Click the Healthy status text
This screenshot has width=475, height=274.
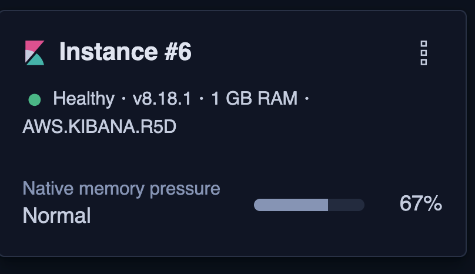[84, 99]
